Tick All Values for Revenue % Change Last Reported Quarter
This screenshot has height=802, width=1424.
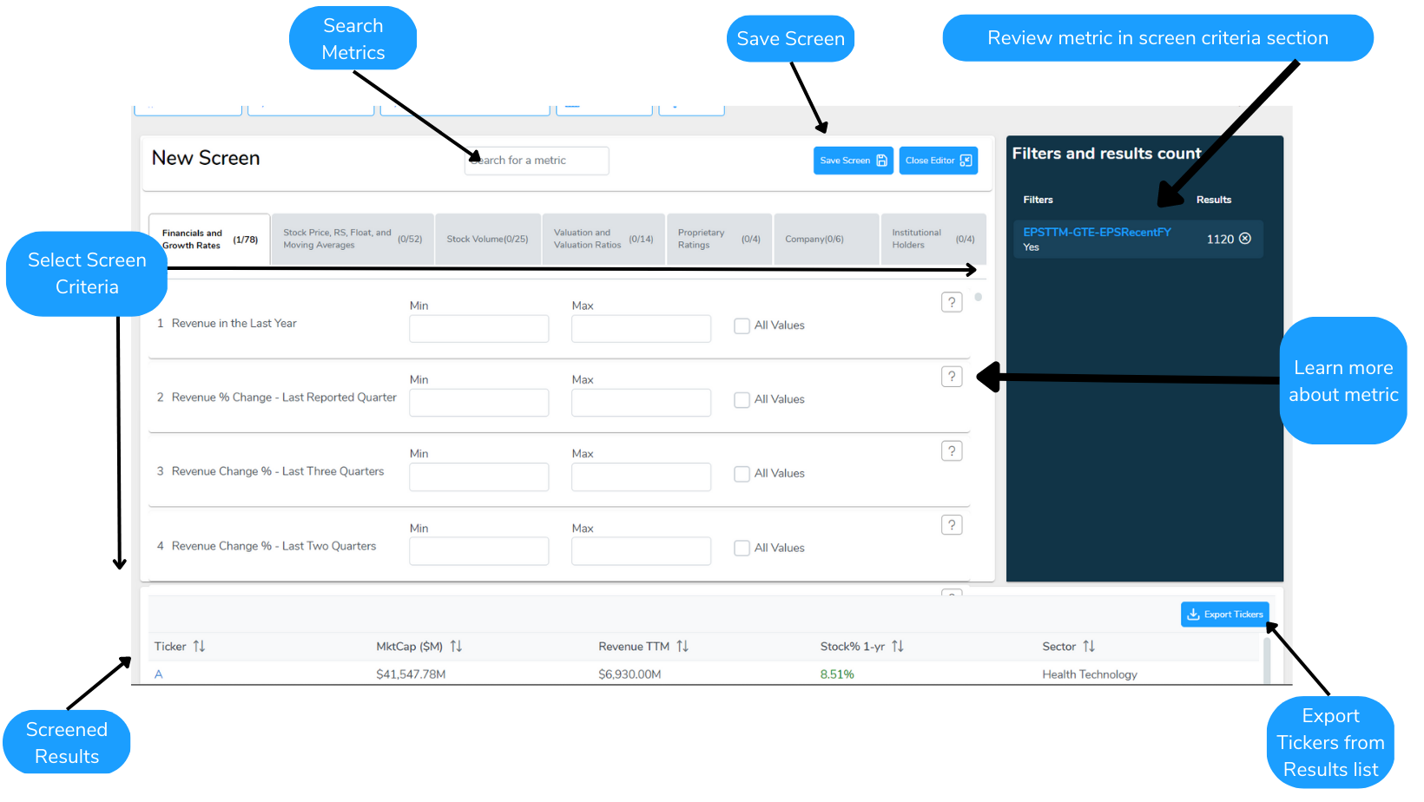coord(742,399)
